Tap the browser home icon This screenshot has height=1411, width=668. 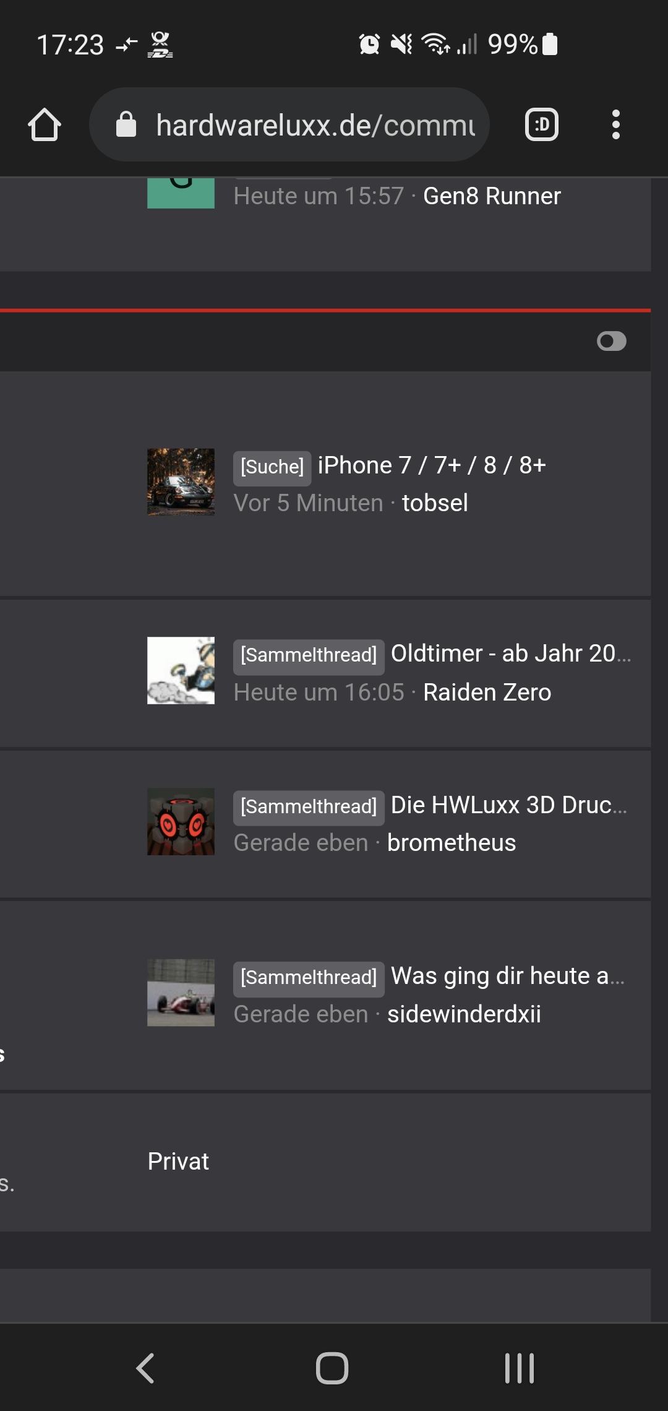pos(45,124)
